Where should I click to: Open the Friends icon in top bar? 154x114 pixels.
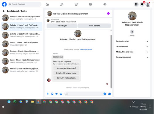[62, 4]
